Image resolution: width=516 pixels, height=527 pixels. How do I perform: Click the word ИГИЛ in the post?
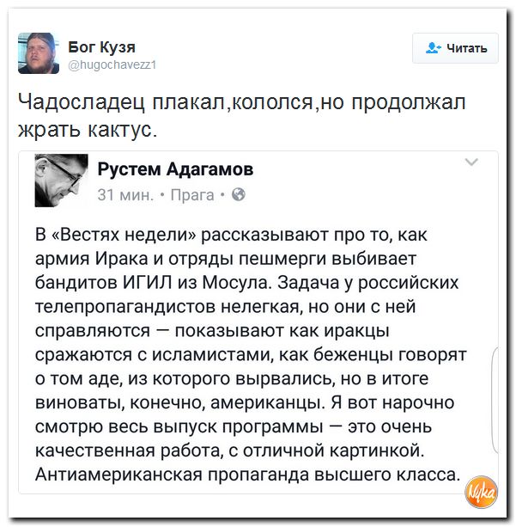click(148, 283)
